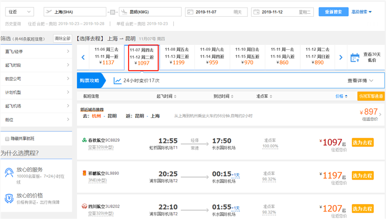Image resolution: width=386 pixels, height=219 pixels.
Task: Sort by departure time arrows
Action: pos(175,96)
